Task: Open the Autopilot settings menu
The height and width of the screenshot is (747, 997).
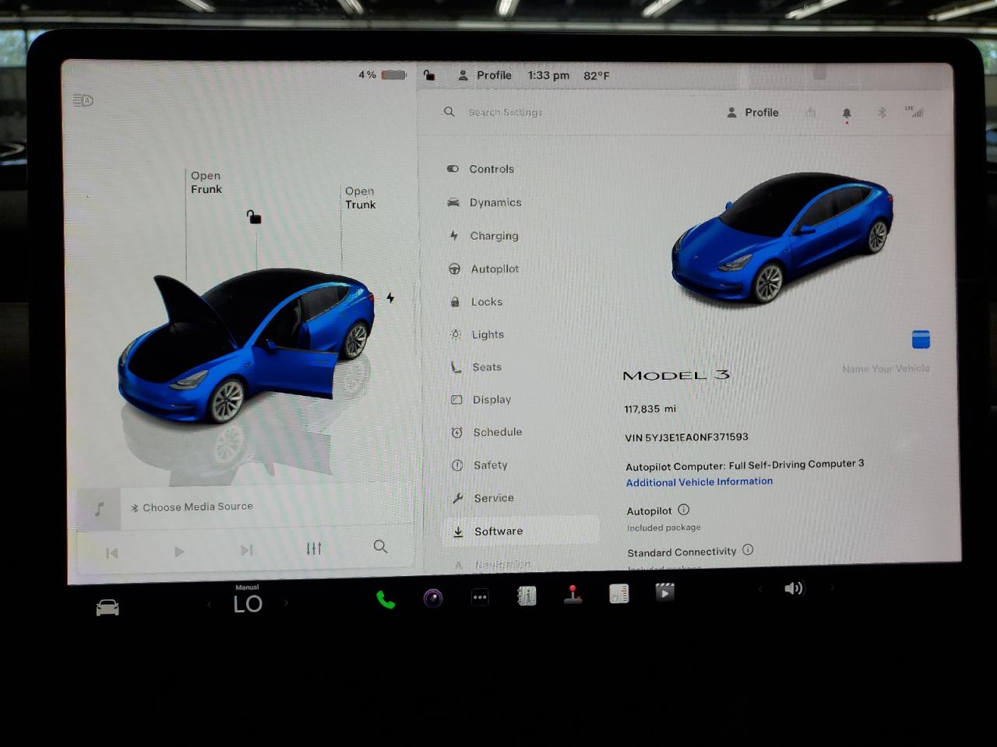Action: click(x=484, y=269)
